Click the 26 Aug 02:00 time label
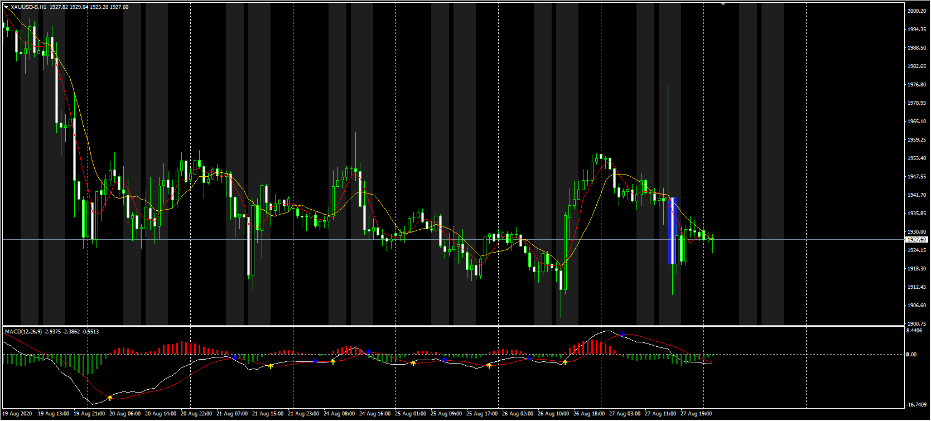 pos(518,414)
